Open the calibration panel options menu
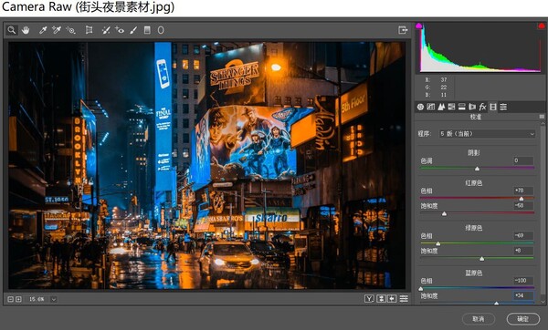This screenshot has height=330, width=548. pyautogui.click(x=542, y=117)
